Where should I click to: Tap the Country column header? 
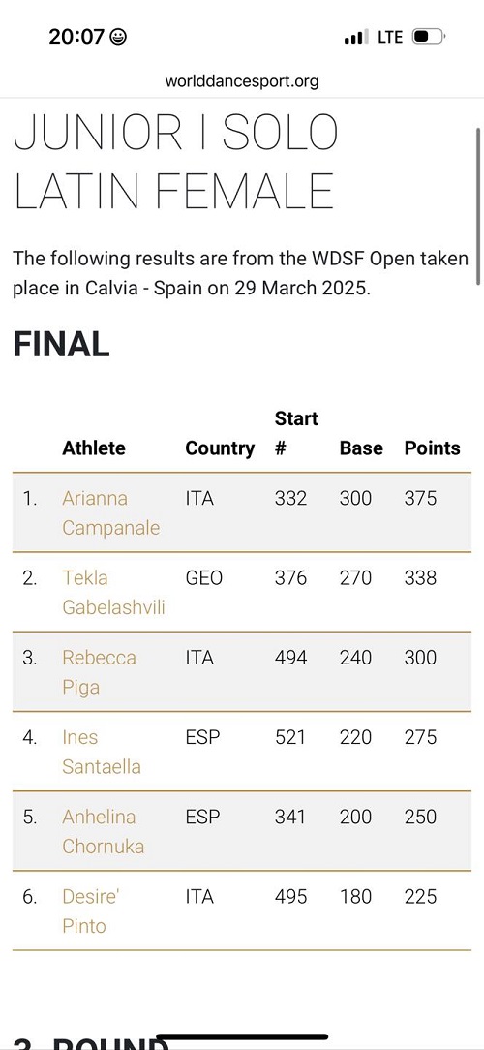pyautogui.click(x=221, y=448)
